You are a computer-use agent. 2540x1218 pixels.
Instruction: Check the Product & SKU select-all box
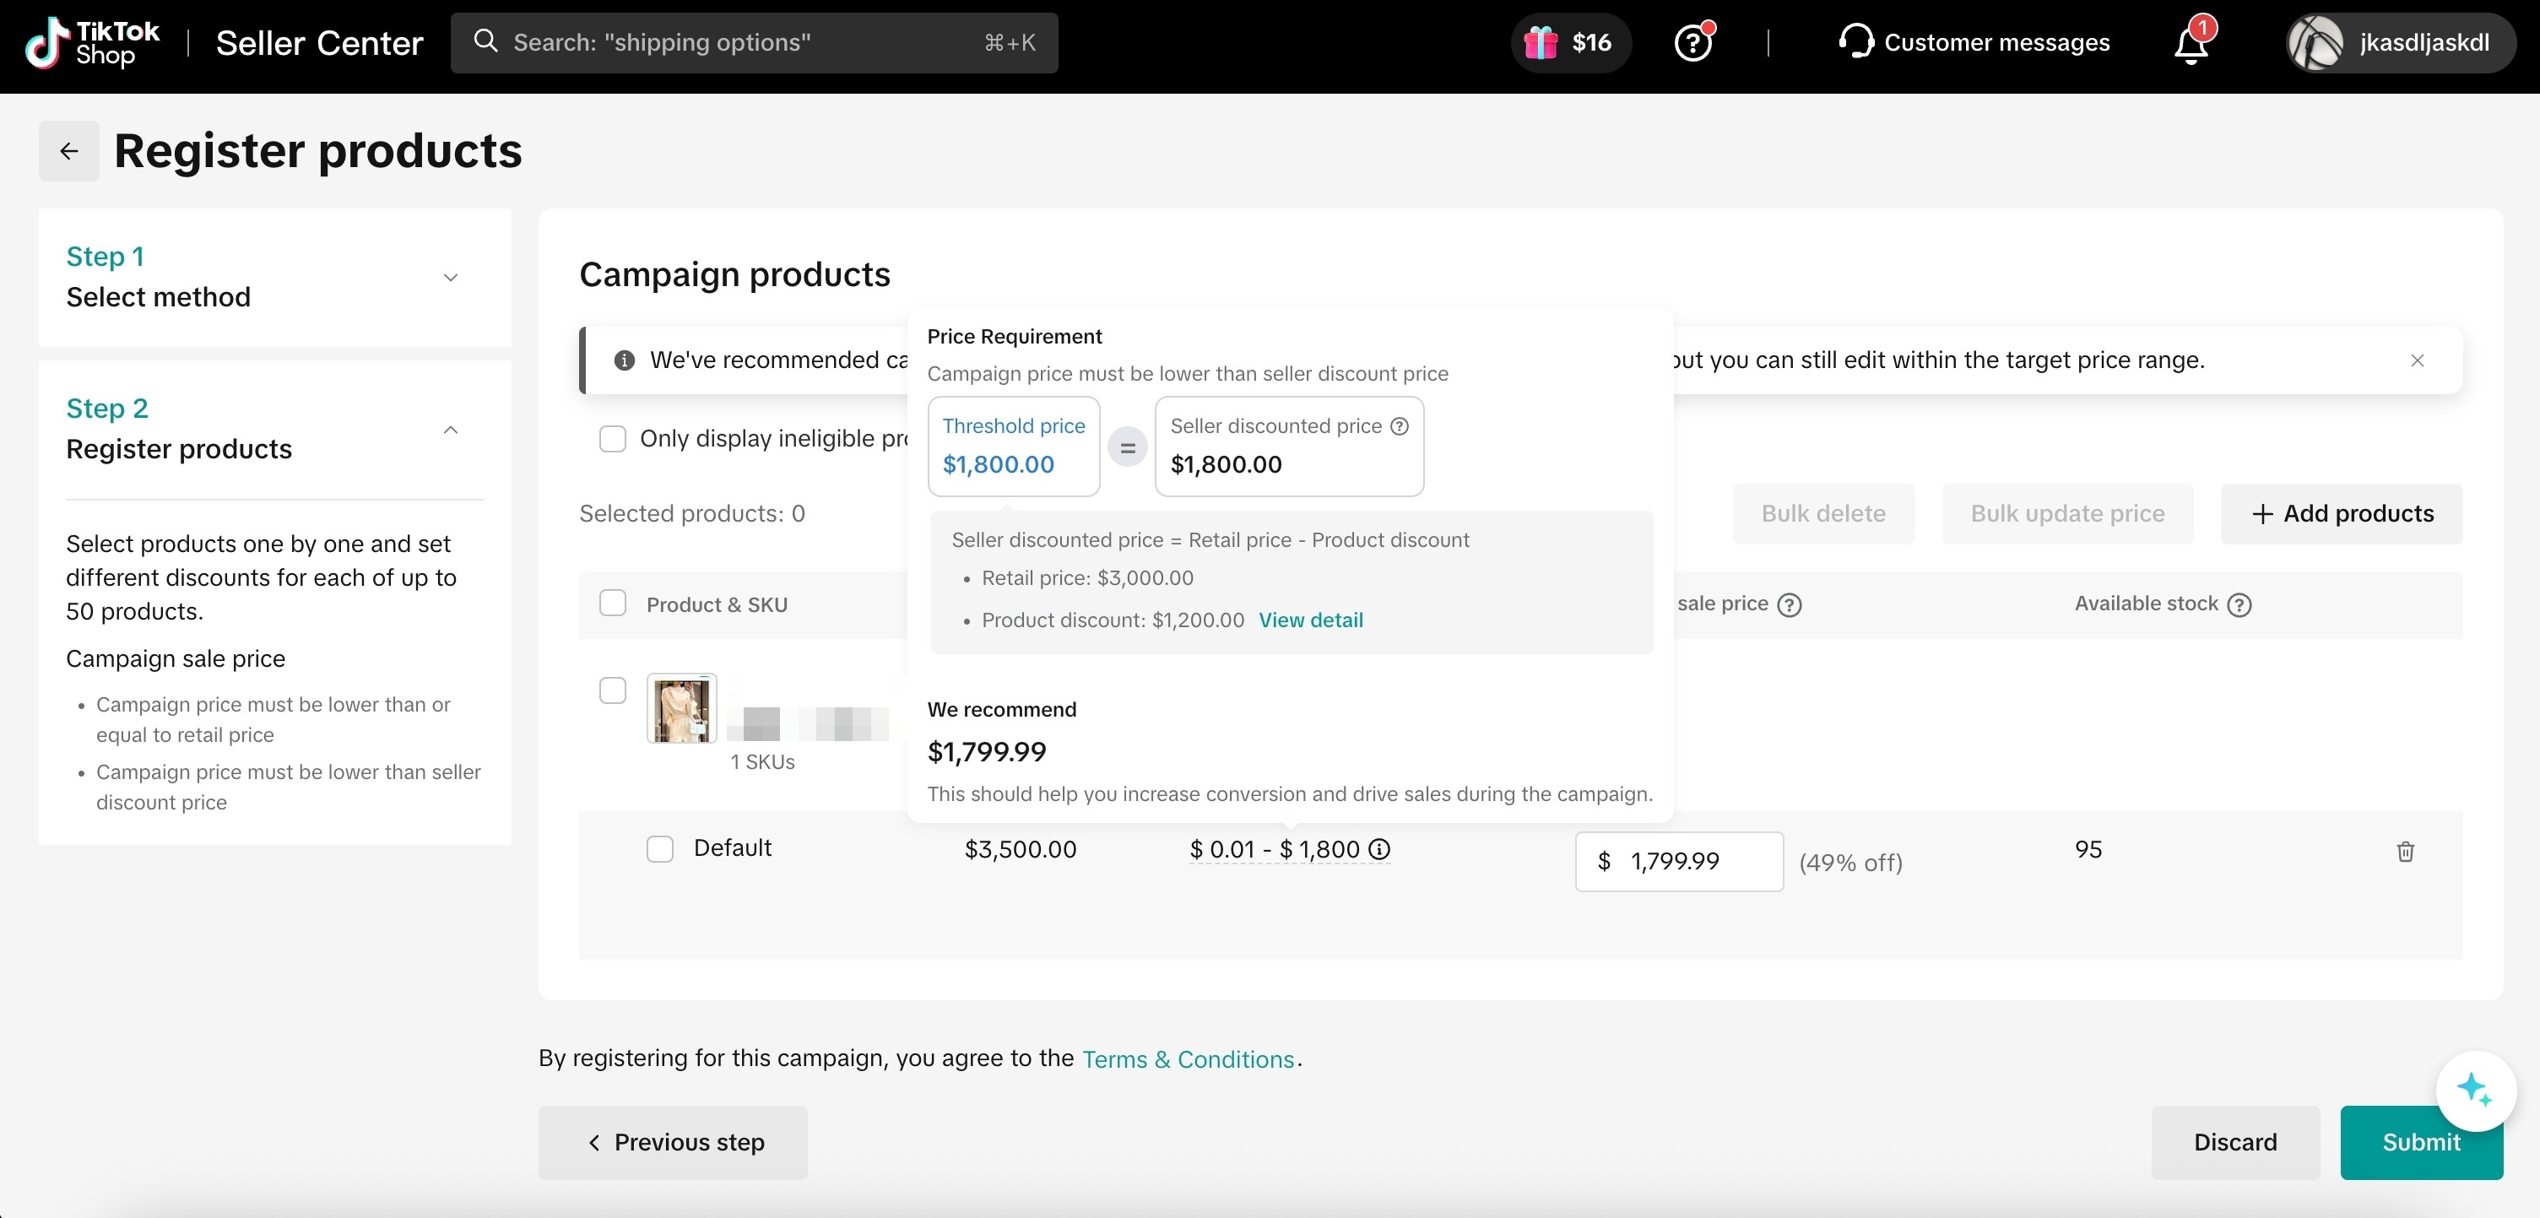coord(612,604)
